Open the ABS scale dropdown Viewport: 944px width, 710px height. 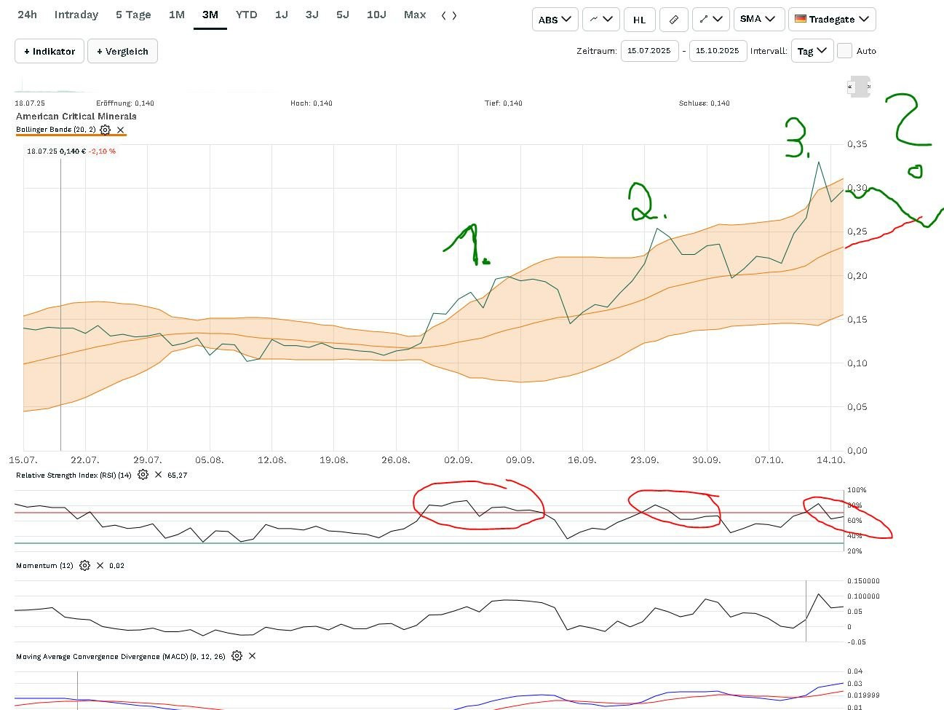click(555, 20)
